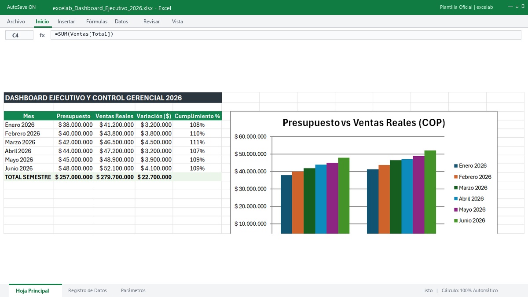Select the $45.000.000 budget cell for Mayo
This screenshot has width=528, height=297.
click(73, 160)
